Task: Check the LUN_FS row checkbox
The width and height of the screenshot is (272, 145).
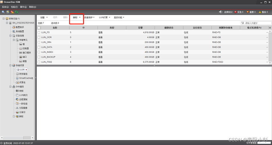Action: [39, 32]
